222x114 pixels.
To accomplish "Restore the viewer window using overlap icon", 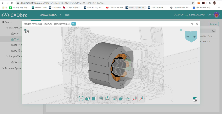I will (192, 24).
